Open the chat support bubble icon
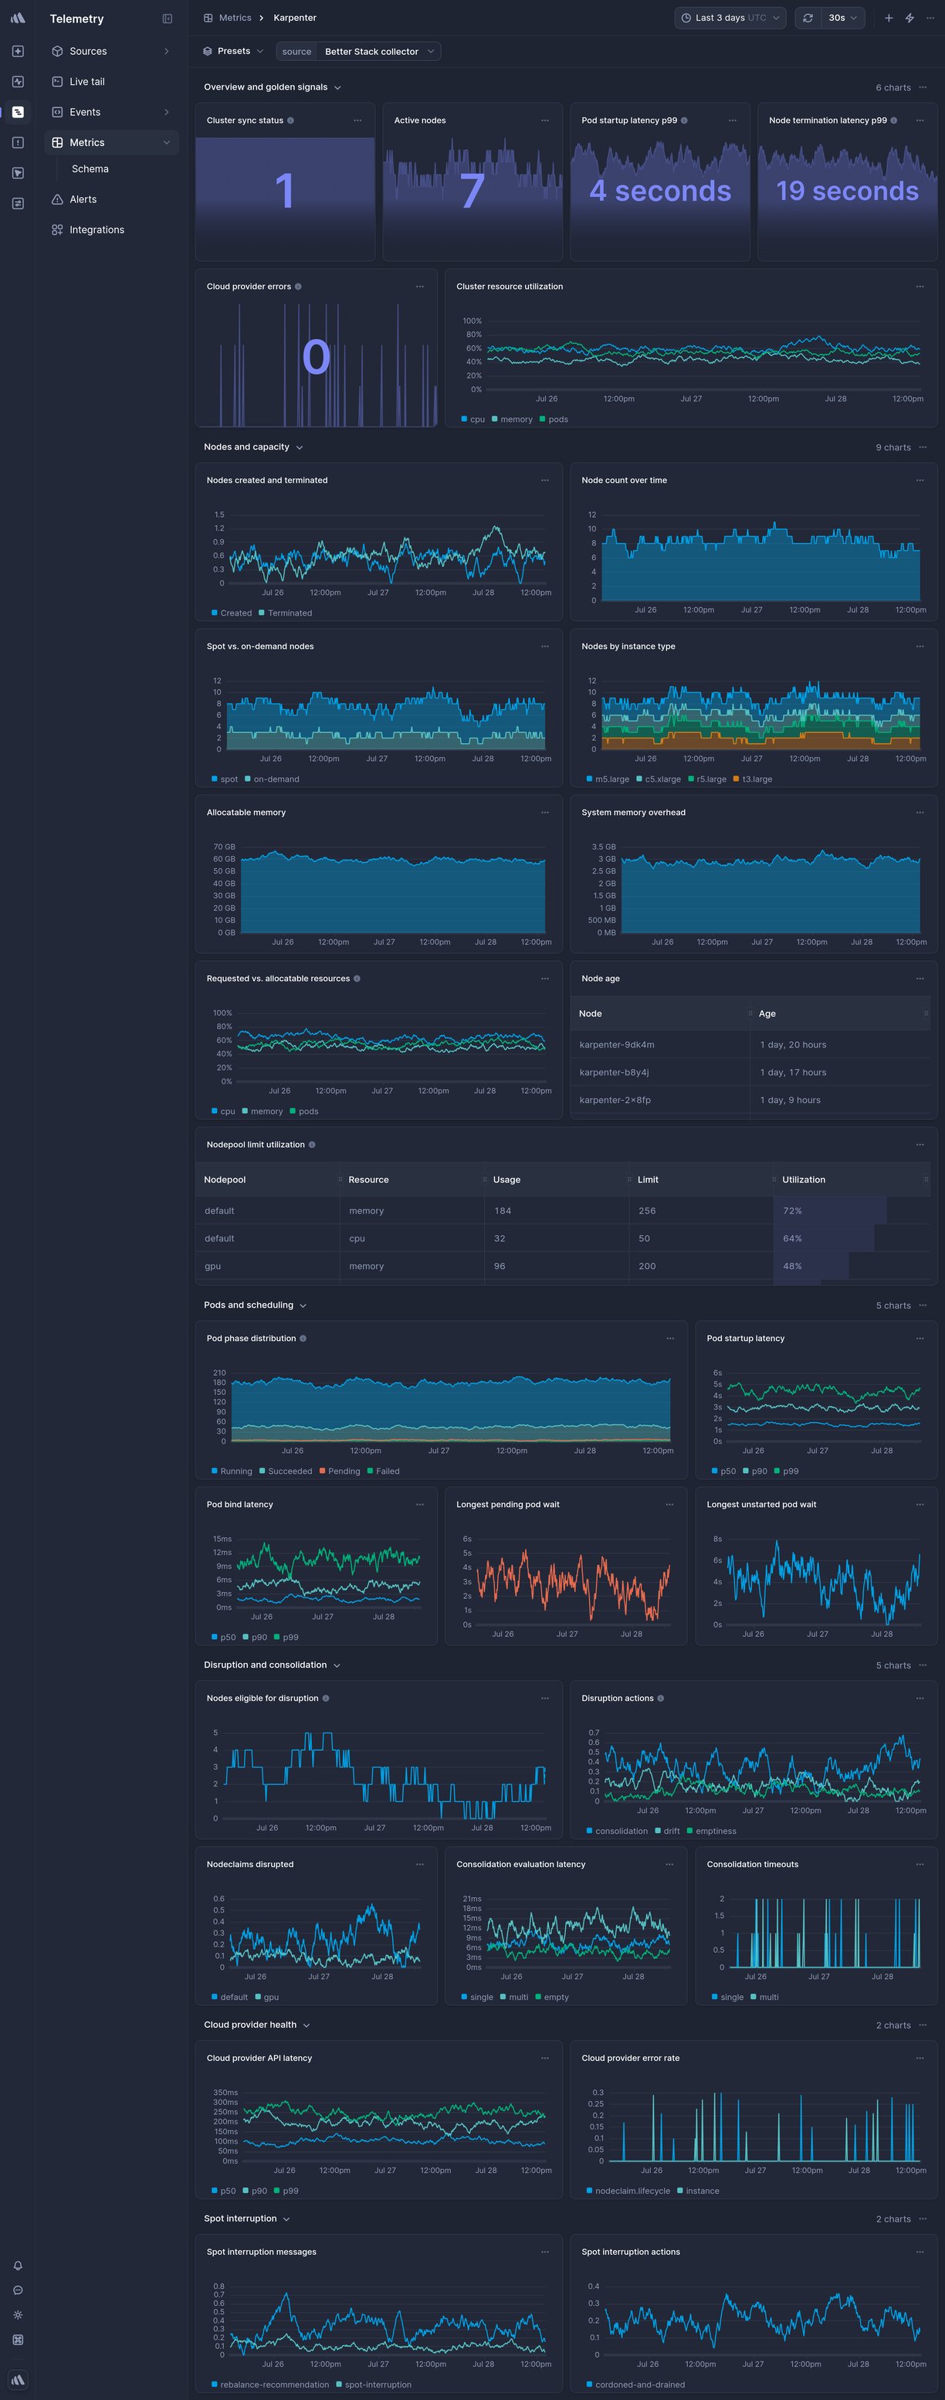 [x=18, y=2290]
